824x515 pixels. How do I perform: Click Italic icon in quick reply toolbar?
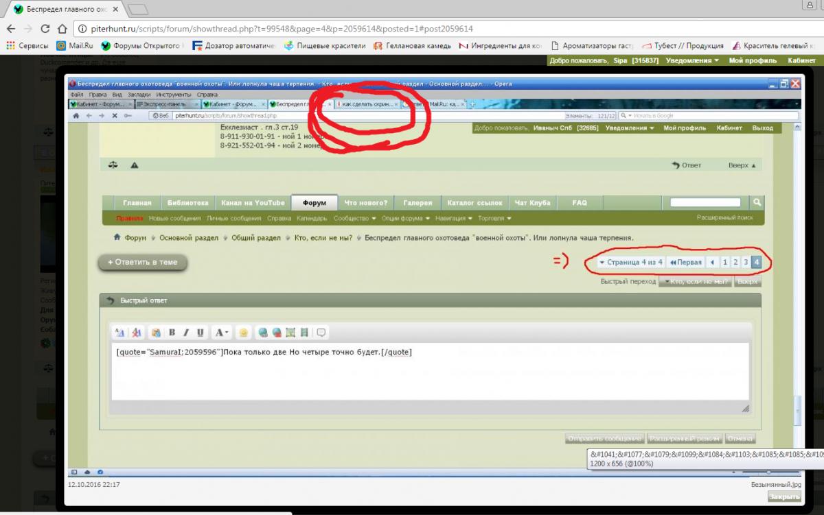click(186, 333)
